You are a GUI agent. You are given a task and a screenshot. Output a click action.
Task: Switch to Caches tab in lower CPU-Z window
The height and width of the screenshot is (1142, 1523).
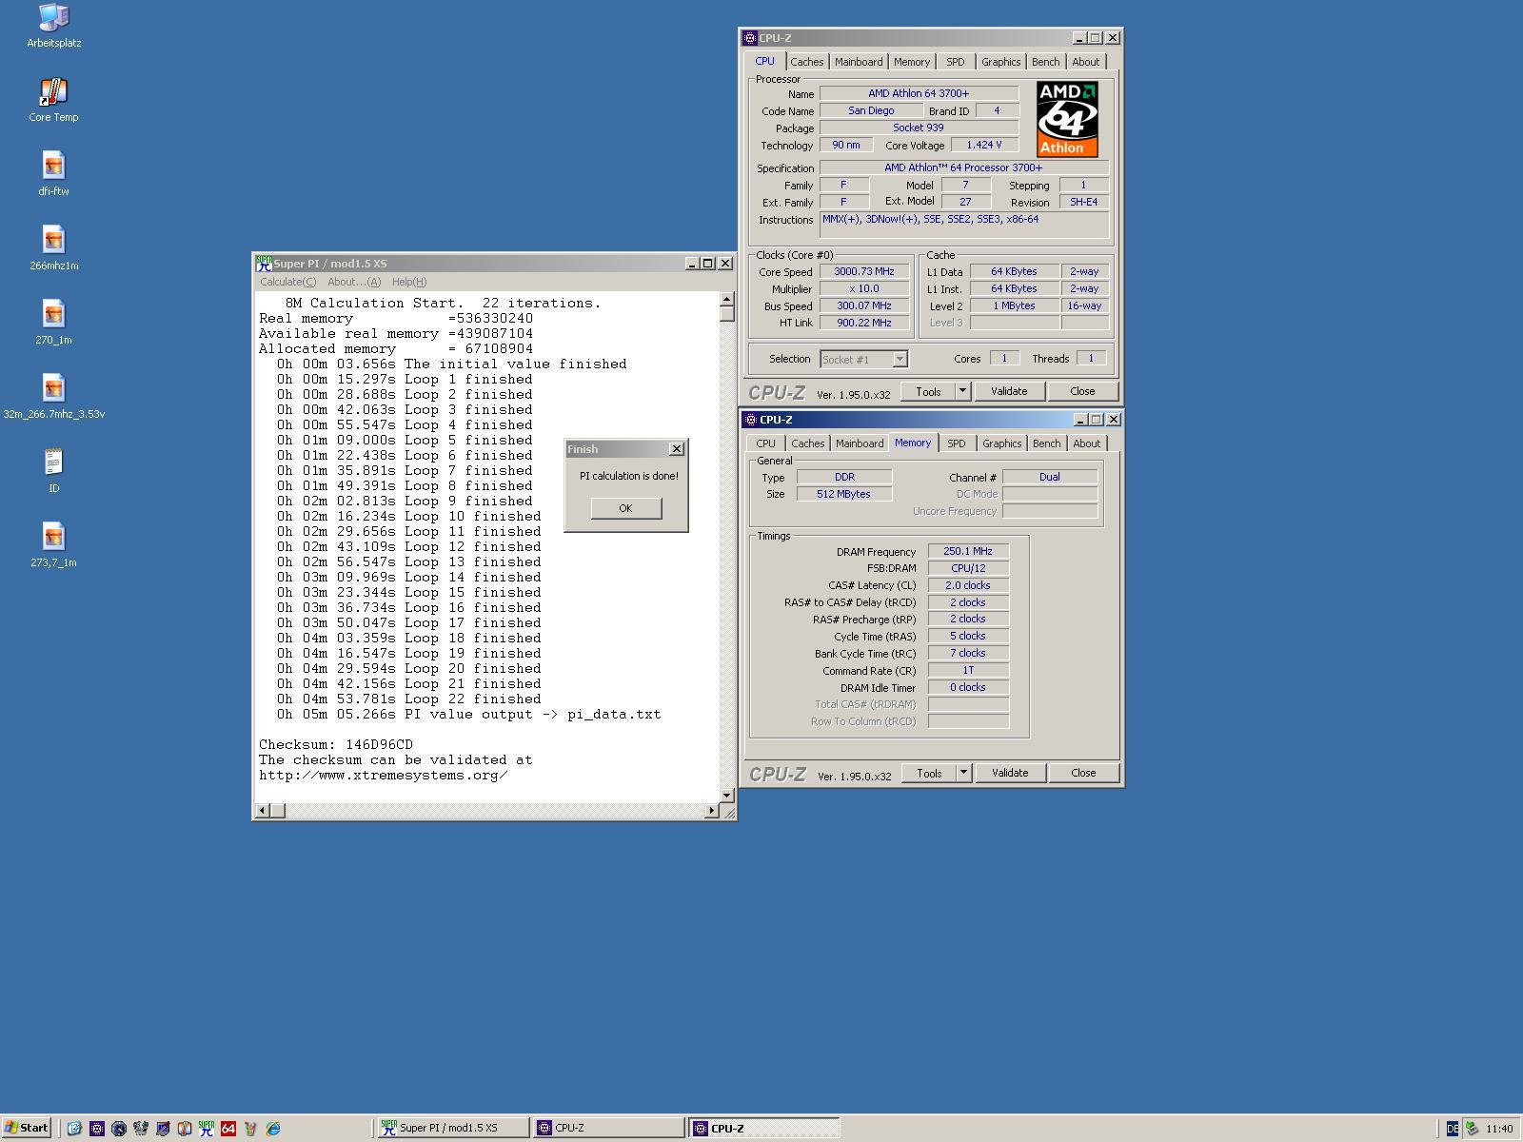[x=807, y=443]
